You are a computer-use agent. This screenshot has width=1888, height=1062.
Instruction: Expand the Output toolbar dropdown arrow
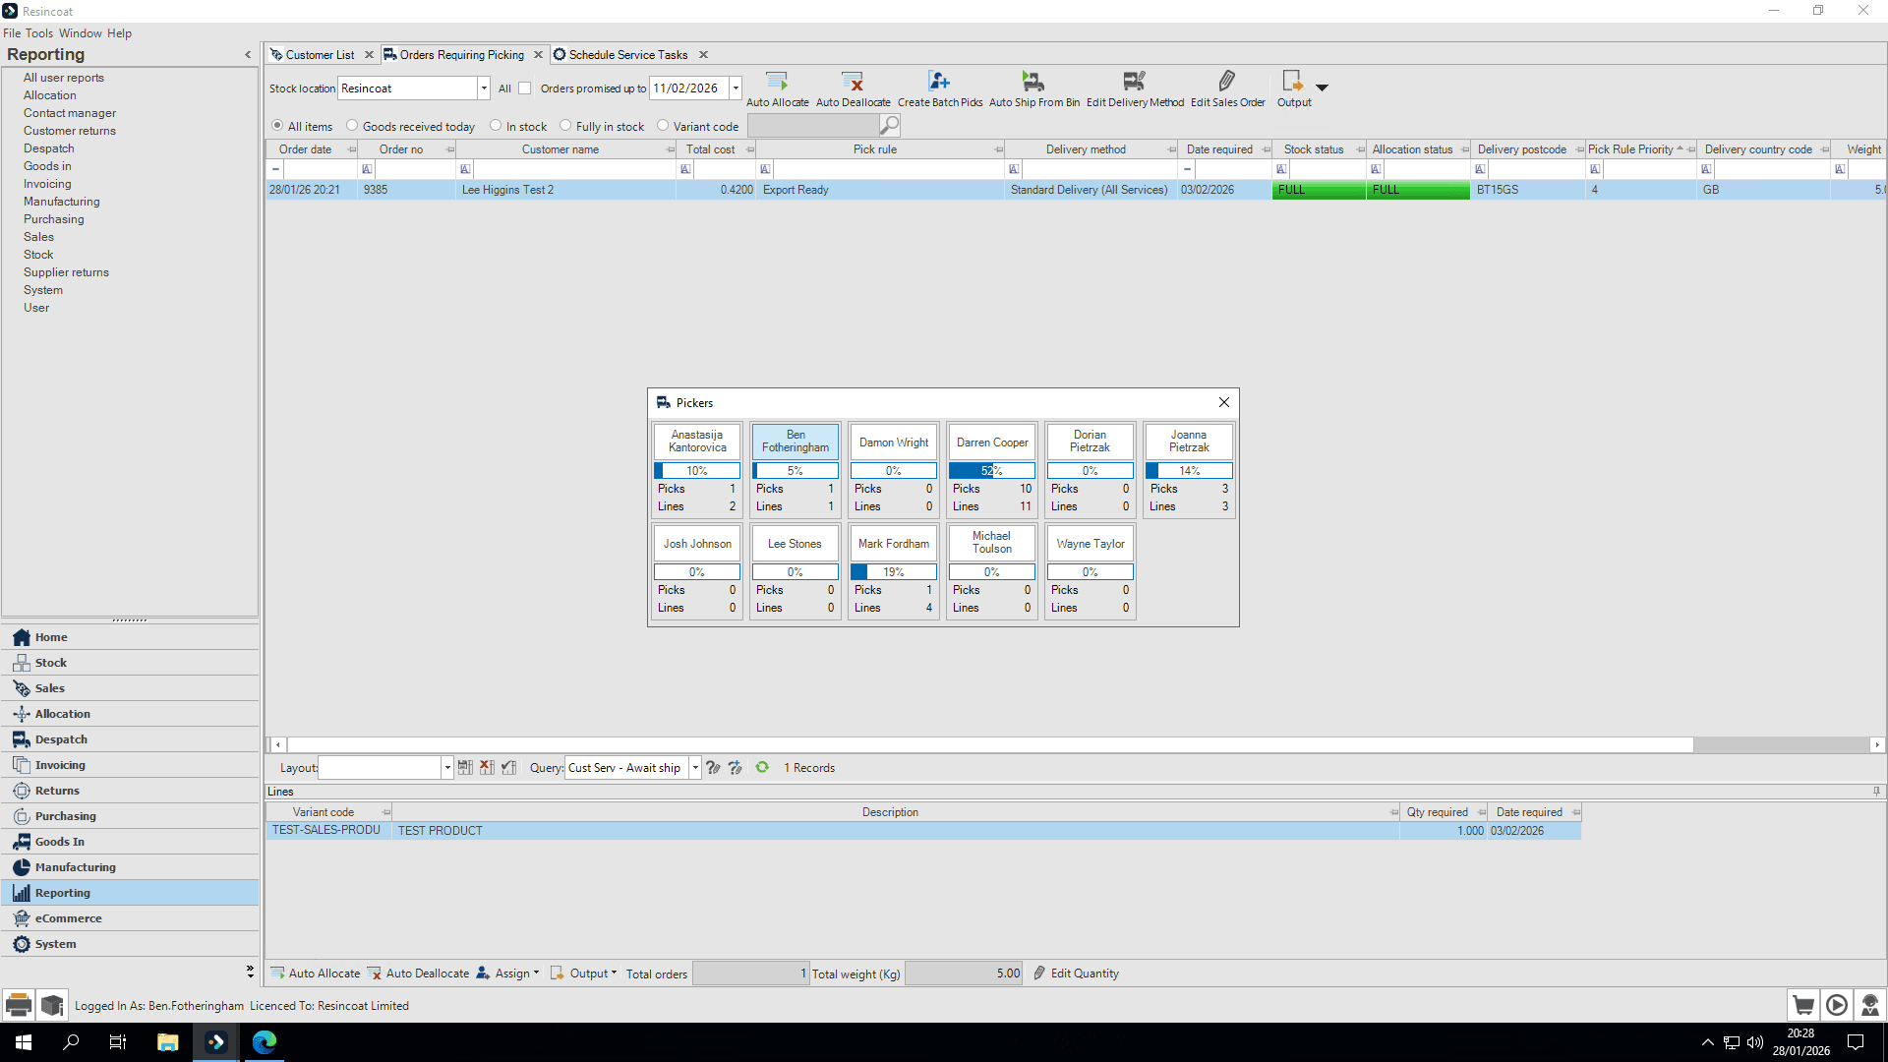click(x=1323, y=88)
